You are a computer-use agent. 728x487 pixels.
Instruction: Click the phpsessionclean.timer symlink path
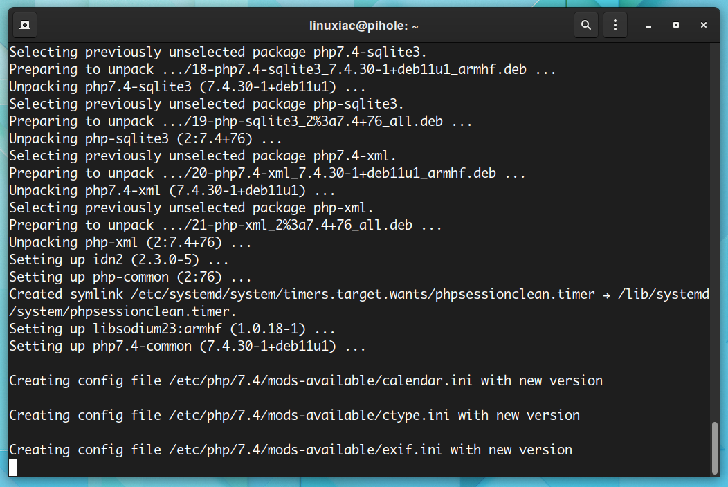click(362, 294)
